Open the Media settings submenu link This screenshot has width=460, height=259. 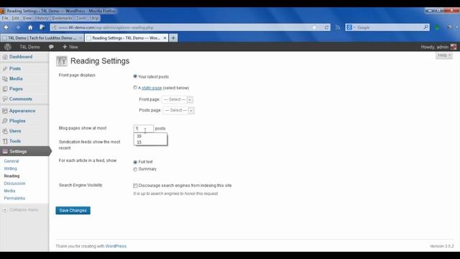9,191
